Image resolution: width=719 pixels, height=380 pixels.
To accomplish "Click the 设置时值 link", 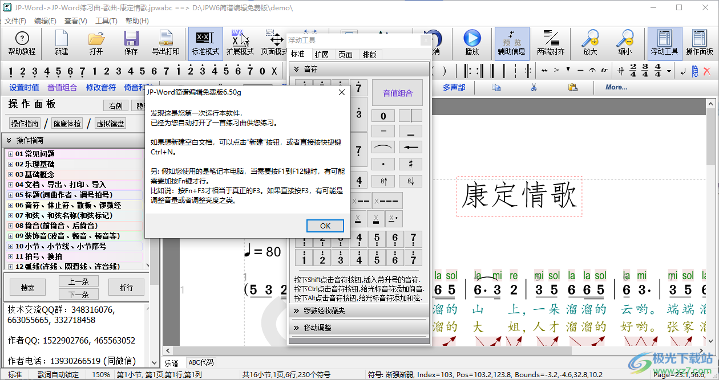I will [25, 87].
